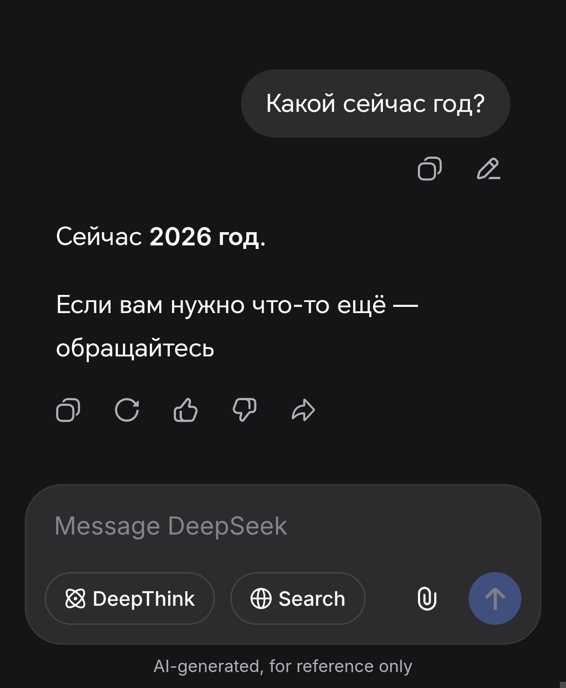Like the response with thumbs up
Screen dimensions: 566x688
(186, 410)
